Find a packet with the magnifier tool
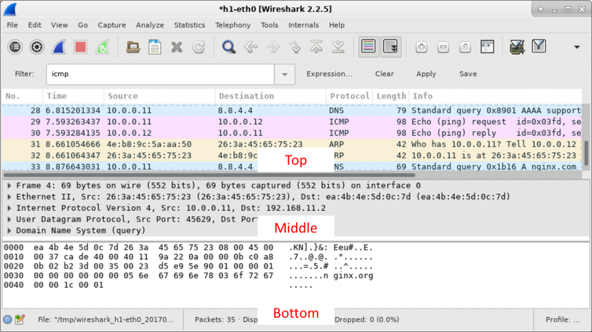 click(x=228, y=47)
